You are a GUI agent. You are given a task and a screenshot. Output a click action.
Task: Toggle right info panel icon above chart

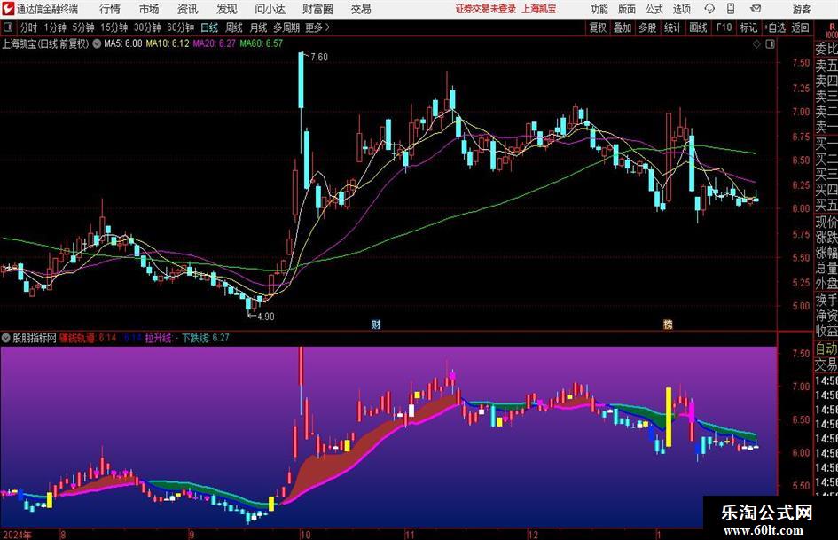pyautogui.click(x=770, y=44)
